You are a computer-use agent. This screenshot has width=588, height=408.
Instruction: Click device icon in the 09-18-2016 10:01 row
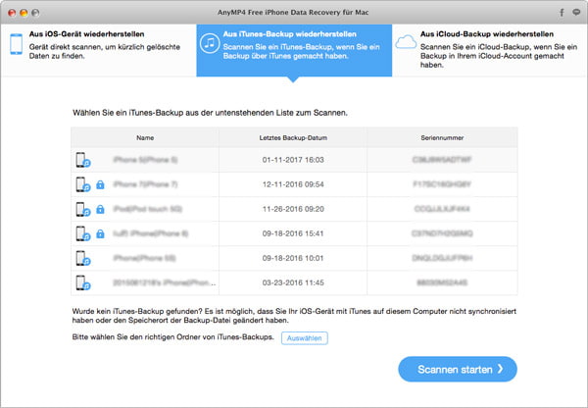coord(83,258)
